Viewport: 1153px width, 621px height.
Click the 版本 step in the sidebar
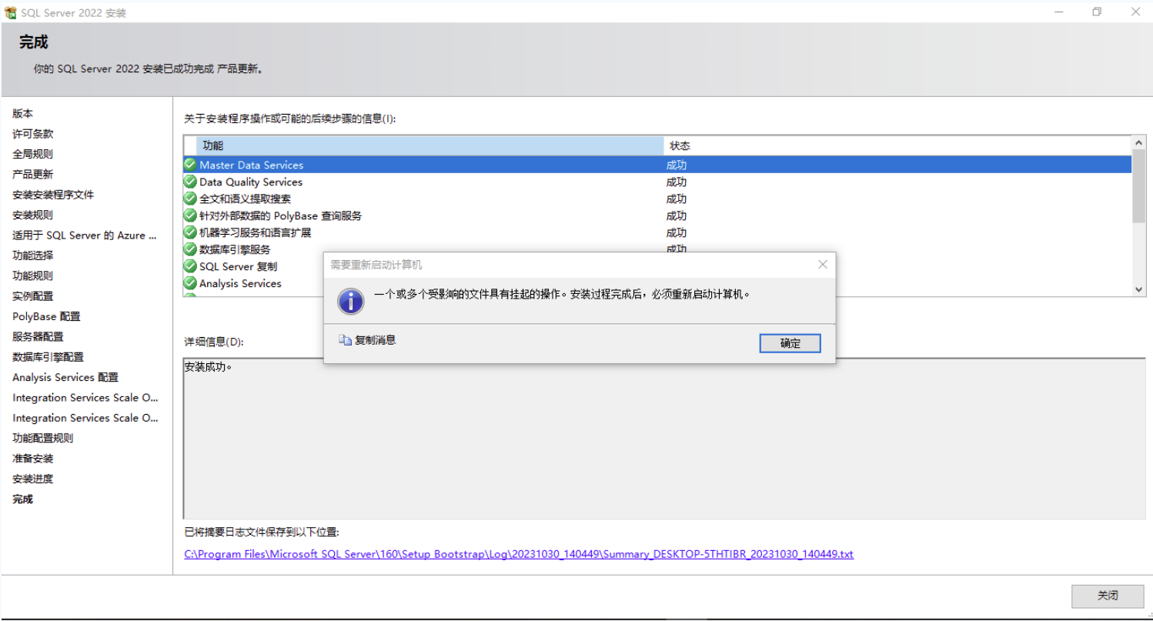23,113
